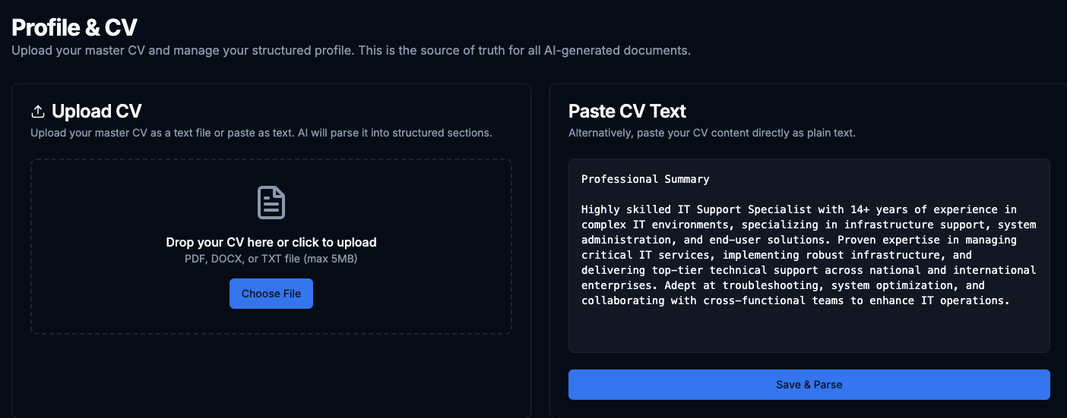Click the page subtitle about source of truth
Viewport: 1067px width, 418px height.
pyautogui.click(x=351, y=51)
